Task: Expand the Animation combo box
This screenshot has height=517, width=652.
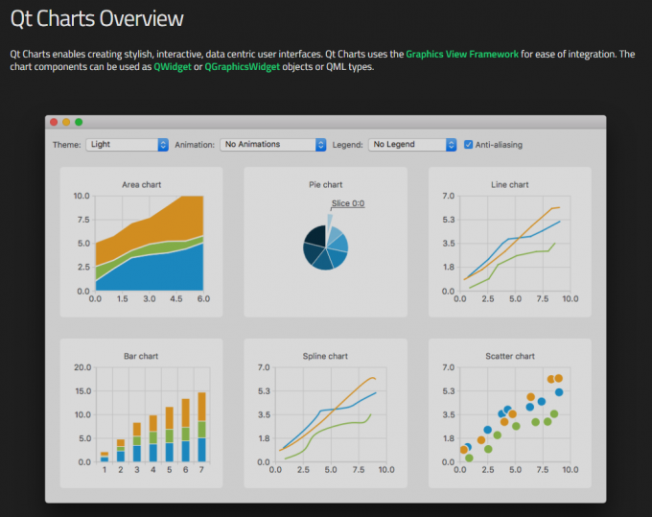Action: pos(273,145)
